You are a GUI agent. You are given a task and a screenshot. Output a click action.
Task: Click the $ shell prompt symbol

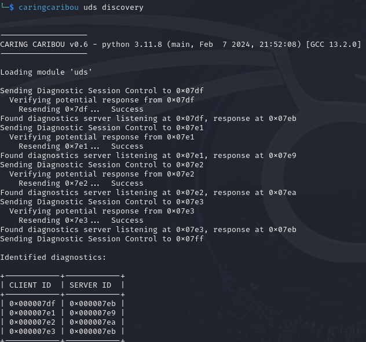[x=12, y=8]
